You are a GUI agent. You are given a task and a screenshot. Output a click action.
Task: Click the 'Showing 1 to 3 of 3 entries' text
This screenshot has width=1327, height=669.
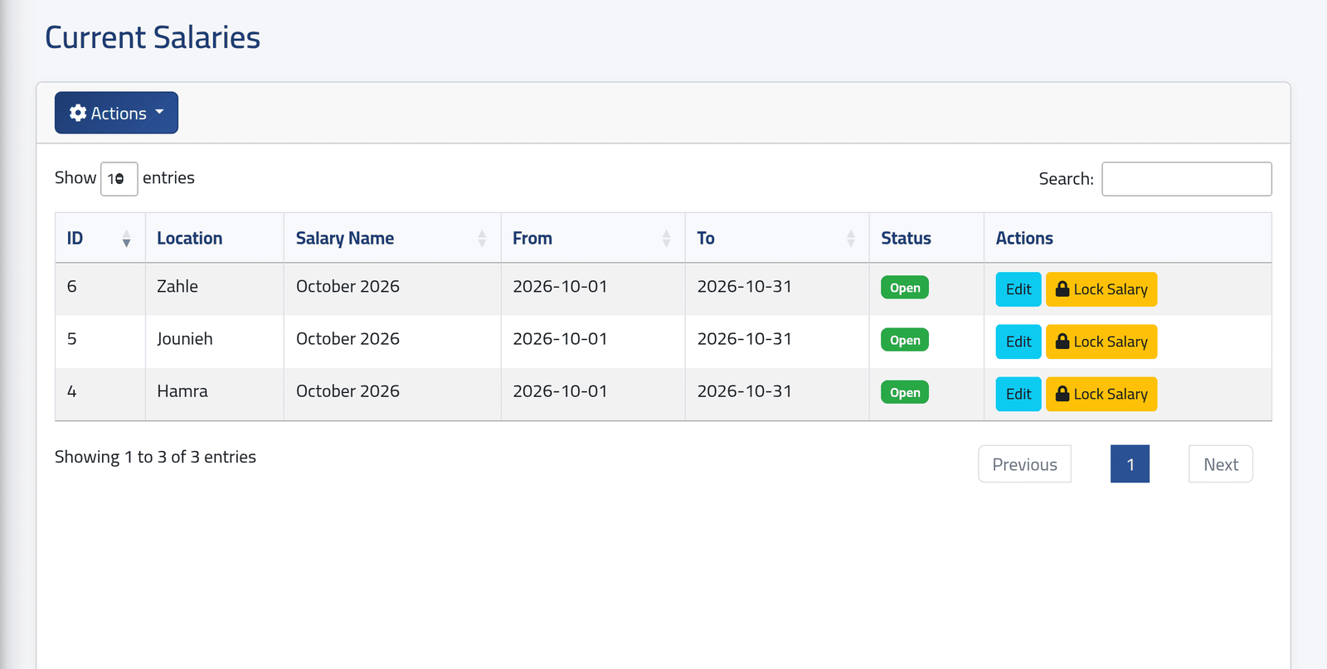pos(155,457)
